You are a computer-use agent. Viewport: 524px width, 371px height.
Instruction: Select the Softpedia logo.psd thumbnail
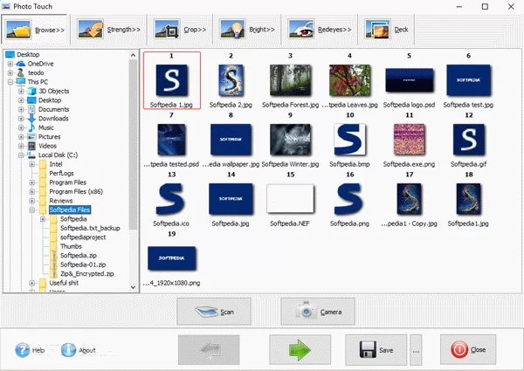[409, 80]
